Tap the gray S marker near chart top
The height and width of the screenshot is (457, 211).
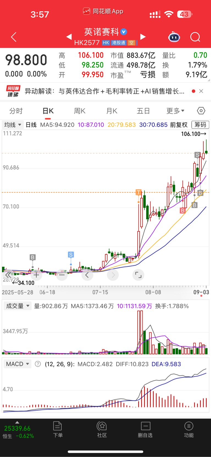click(x=197, y=155)
